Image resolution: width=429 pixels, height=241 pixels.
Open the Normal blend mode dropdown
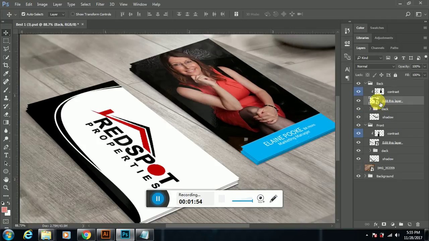pyautogui.click(x=376, y=66)
